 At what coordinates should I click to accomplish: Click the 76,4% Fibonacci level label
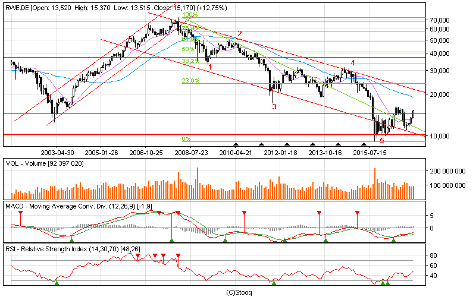click(x=190, y=28)
